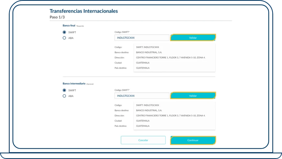282x159 pixels.
Task: Click the Continuar button
Action: 193,140
